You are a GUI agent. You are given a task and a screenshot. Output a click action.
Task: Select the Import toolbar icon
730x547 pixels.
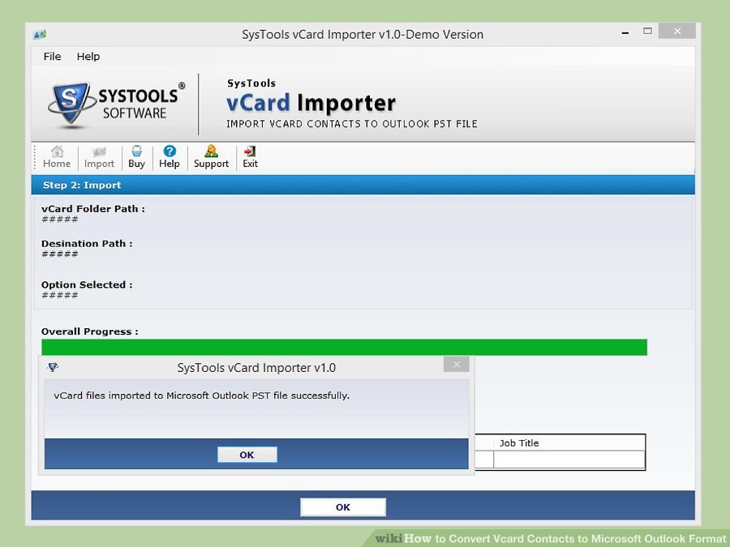(99, 156)
